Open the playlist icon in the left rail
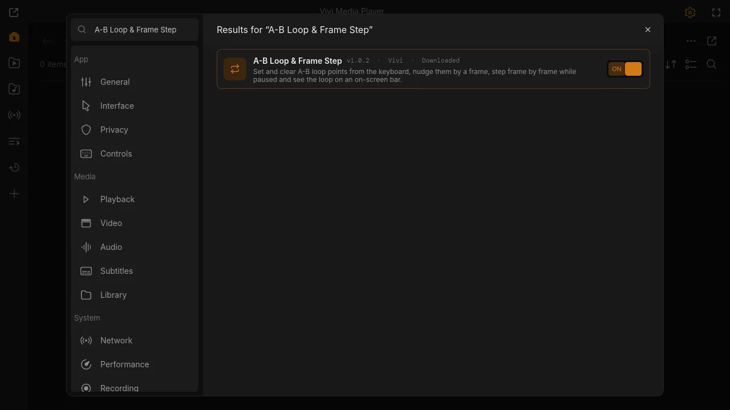The height and width of the screenshot is (410, 730). [14, 142]
